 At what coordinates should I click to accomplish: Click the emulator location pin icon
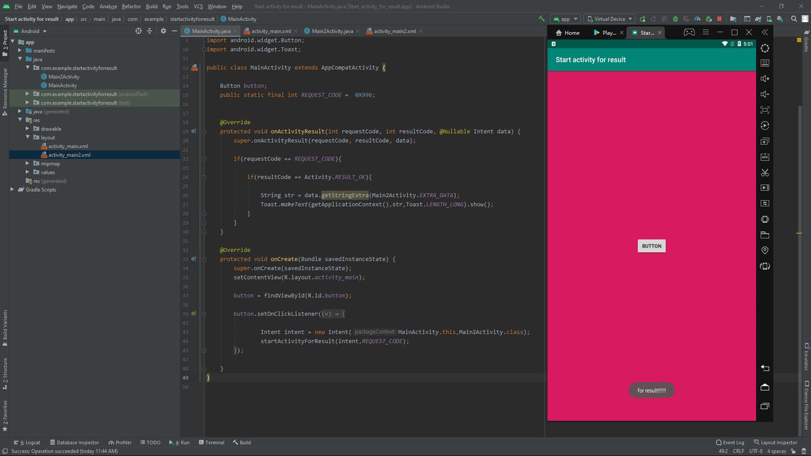765,251
